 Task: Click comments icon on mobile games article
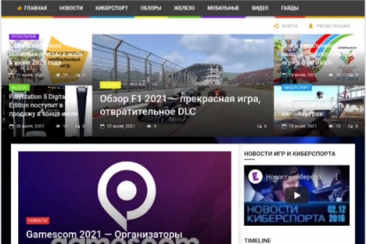point(78,75)
